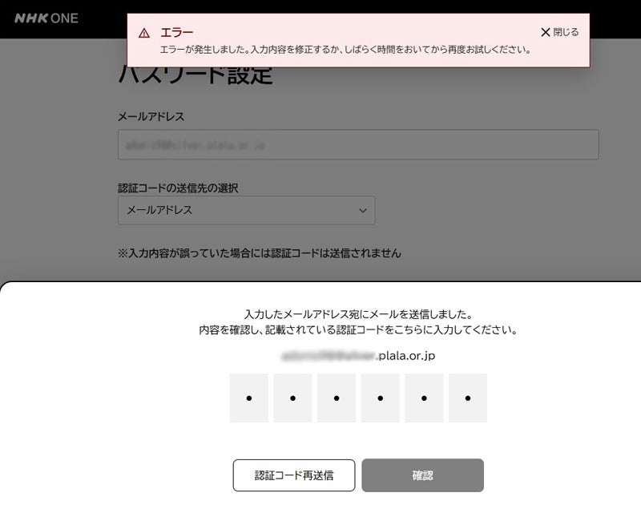641x505 pixels.
Task: Click the plala.or.jp email address shown above code boxes
Action: 358,355
